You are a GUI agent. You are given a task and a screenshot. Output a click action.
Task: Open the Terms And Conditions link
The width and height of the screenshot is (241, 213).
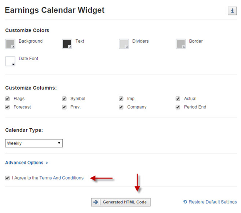click(x=61, y=178)
